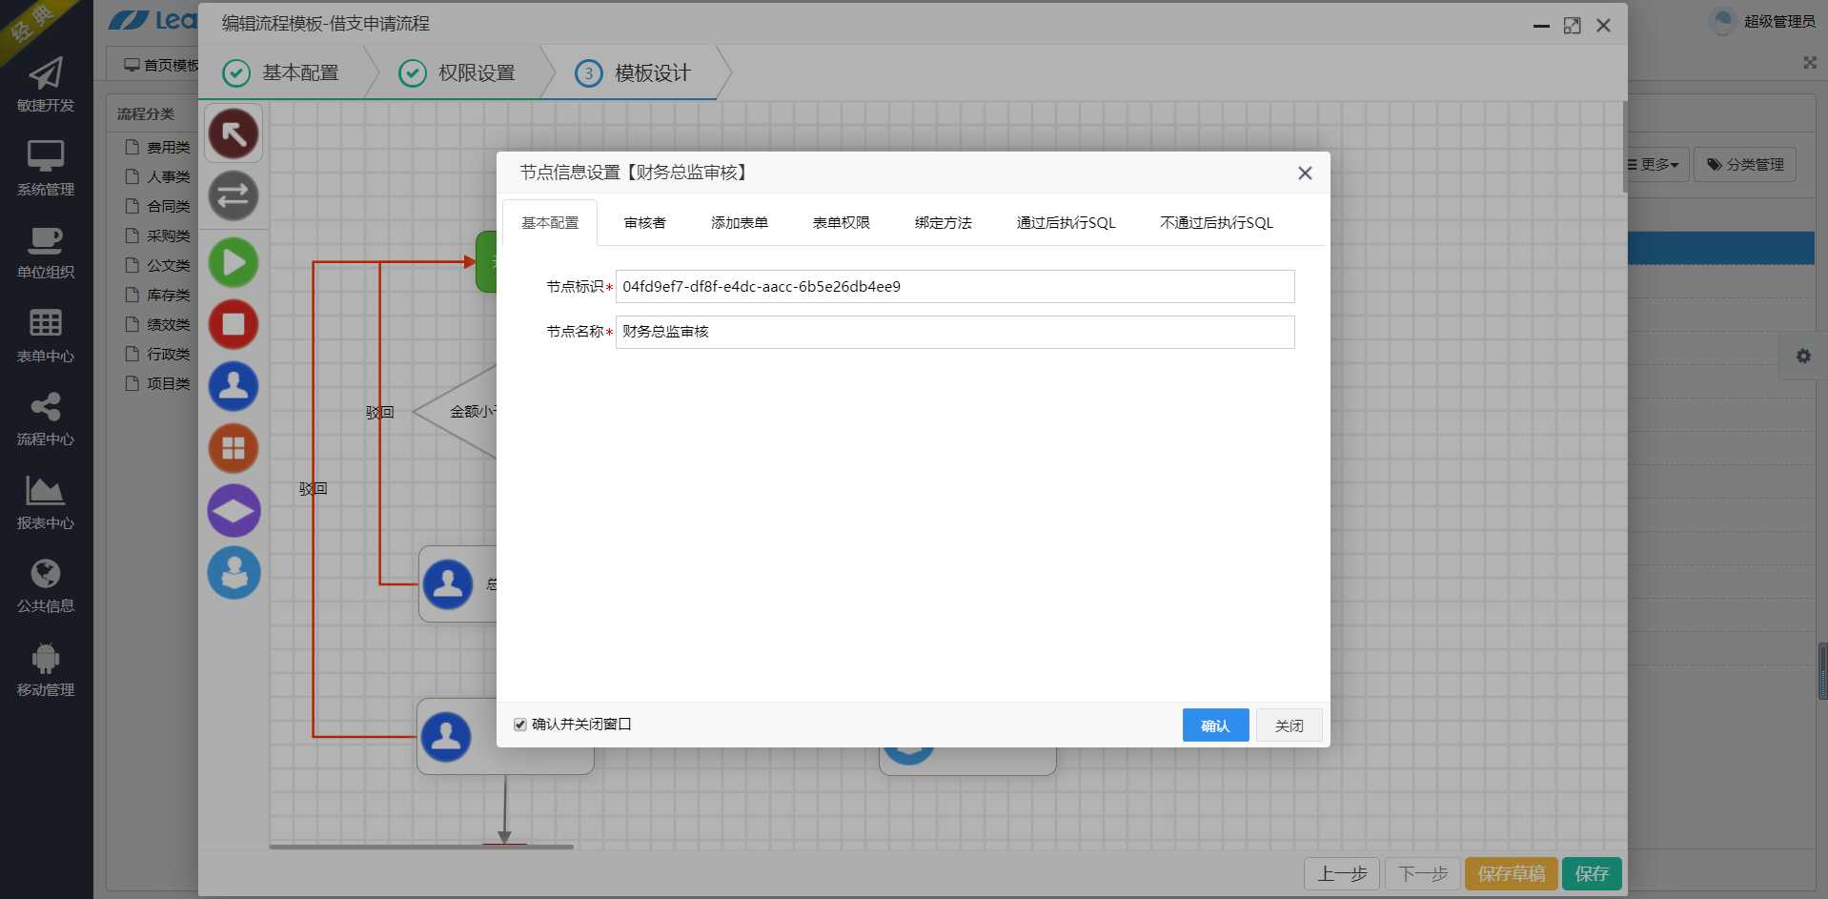Switch to the 通过后执行SQL tab

coord(1066,223)
